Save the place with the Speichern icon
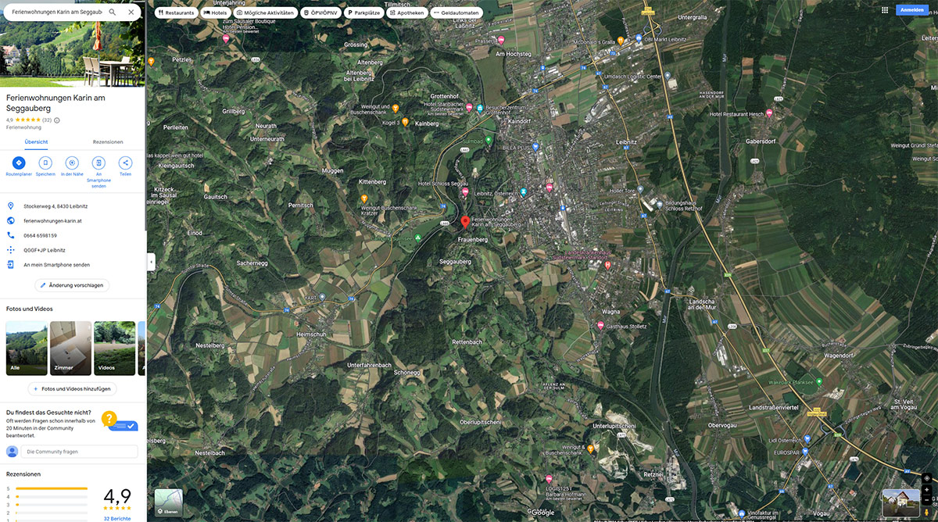This screenshot has width=938, height=522. click(45, 163)
